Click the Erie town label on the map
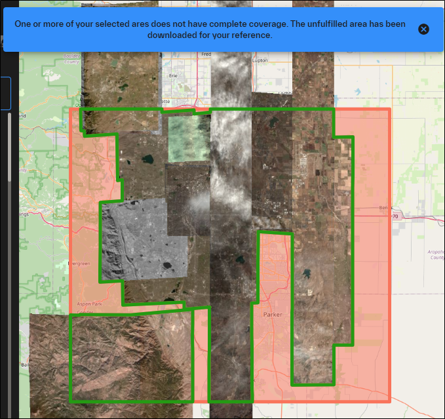 point(172,75)
